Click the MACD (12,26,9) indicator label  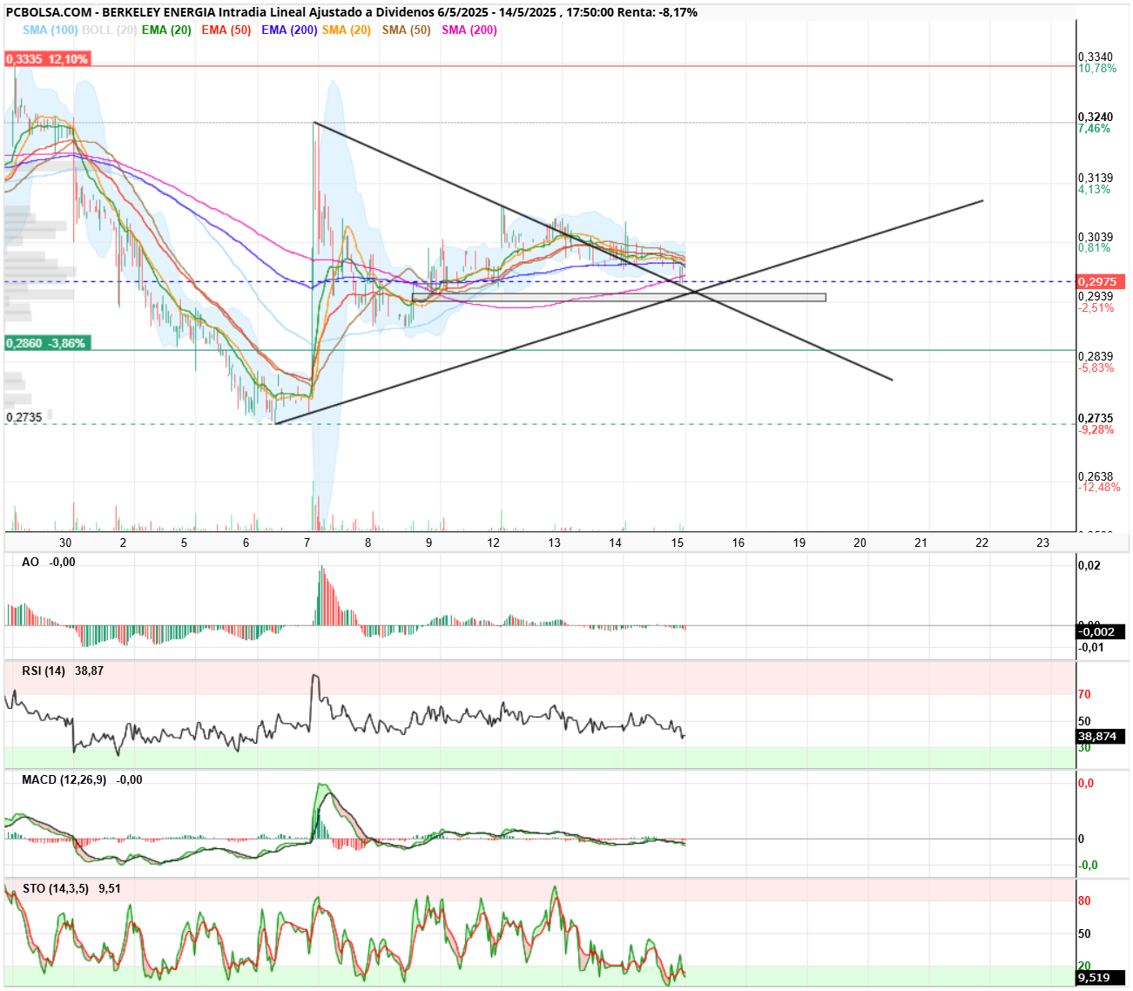tap(82, 779)
